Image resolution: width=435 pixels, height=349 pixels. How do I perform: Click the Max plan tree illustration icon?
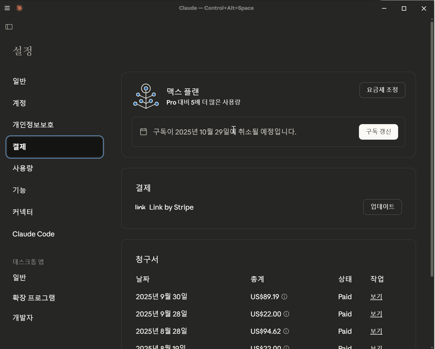146,96
